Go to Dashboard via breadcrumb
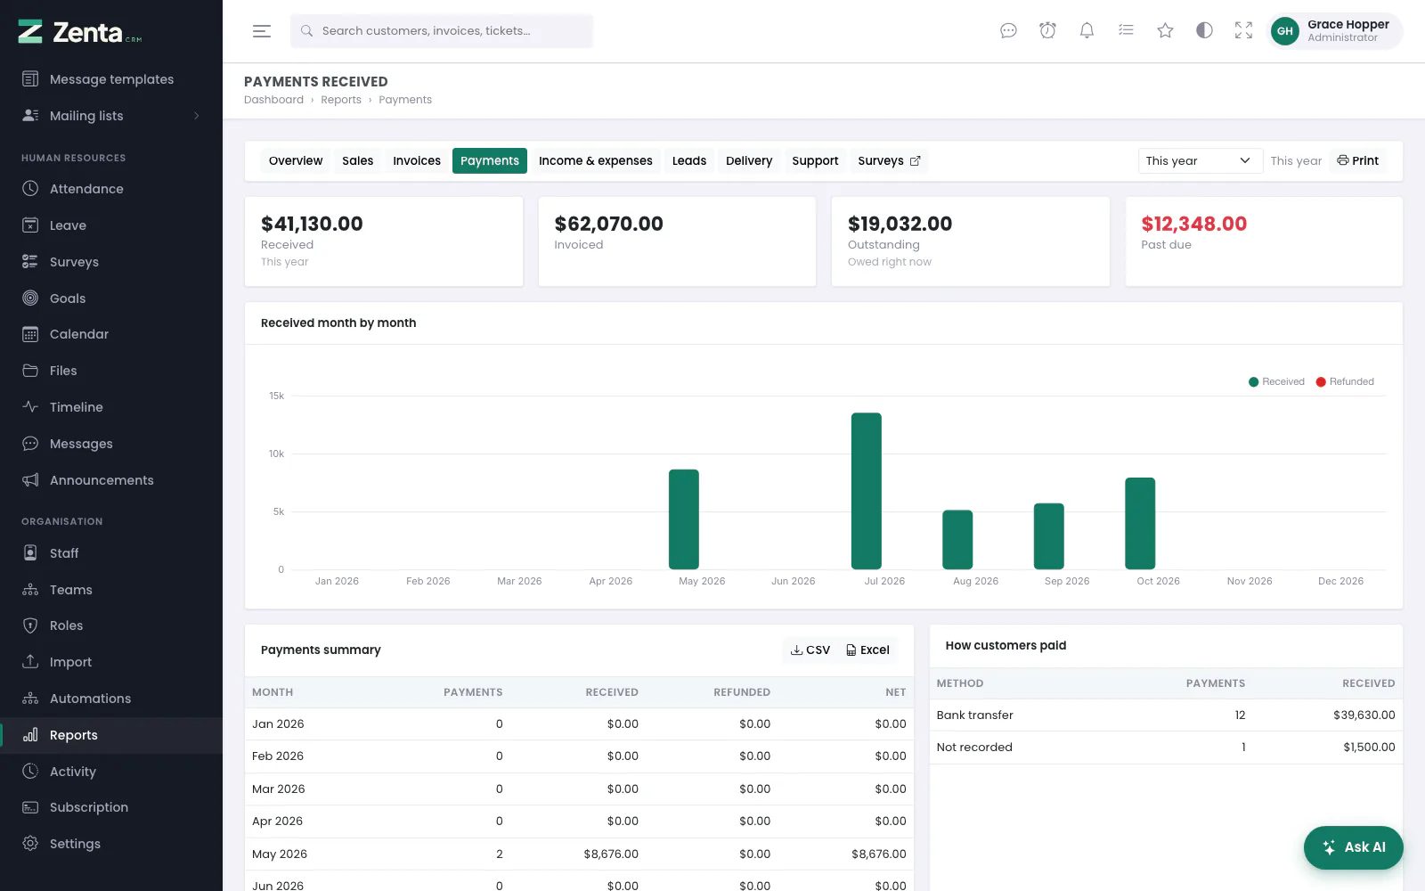The image size is (1425, 891). (273, 100)
